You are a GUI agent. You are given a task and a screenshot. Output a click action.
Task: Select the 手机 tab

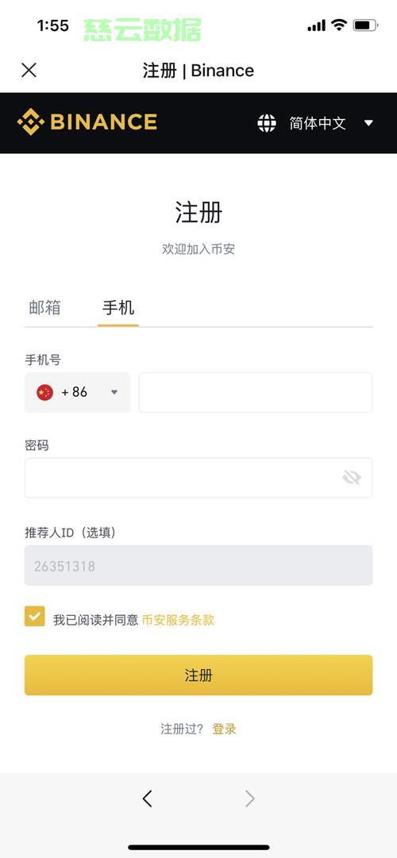click(118, 307)
